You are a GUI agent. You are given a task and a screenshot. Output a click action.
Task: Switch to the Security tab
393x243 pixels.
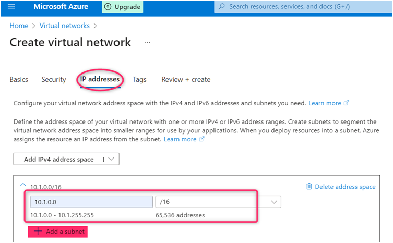(x=54, y=80)
